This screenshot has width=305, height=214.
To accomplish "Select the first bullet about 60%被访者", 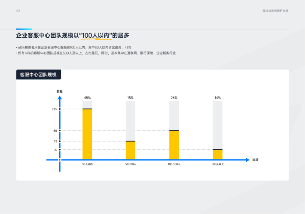I will point(73,47).
